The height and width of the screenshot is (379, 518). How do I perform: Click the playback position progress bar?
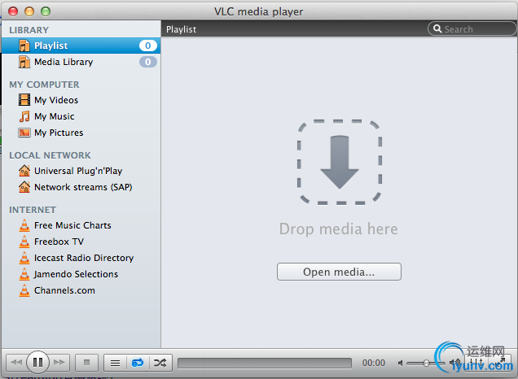[265, 363]
